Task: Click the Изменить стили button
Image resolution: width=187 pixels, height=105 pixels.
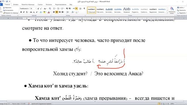Action: coord(172,10)
